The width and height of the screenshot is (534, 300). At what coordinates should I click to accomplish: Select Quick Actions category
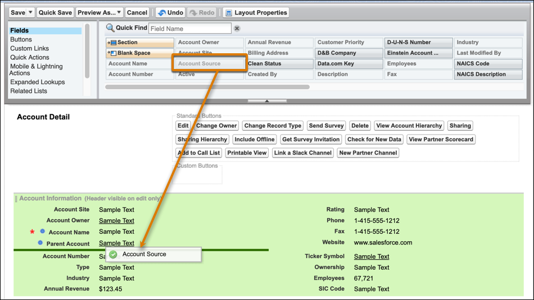pyautogui.click(x=30, y=57)
